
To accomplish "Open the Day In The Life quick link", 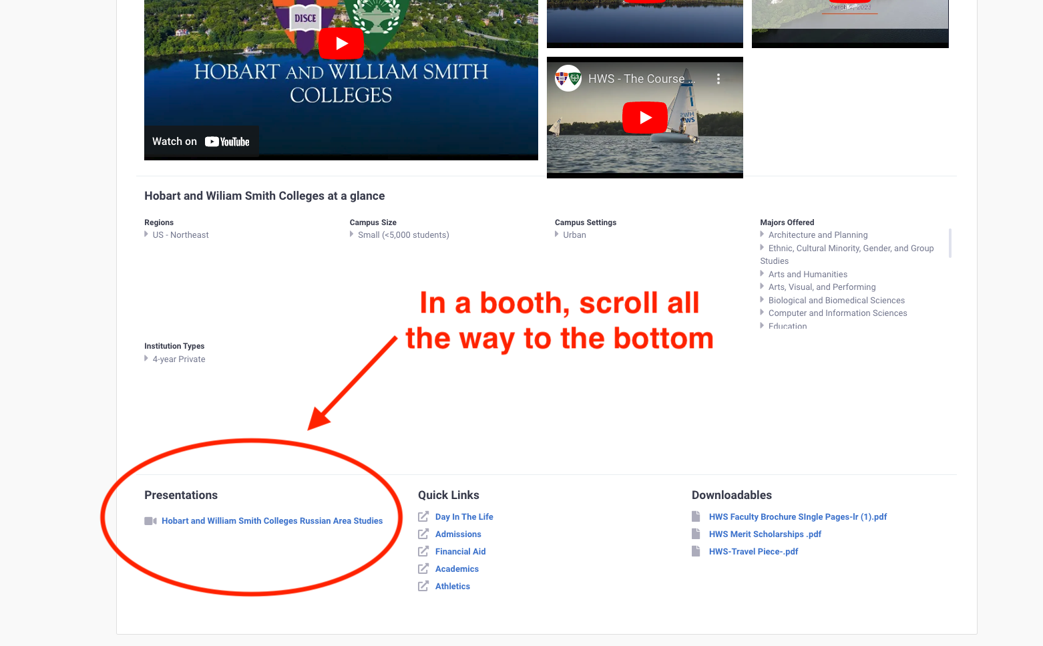I will [x=464, y=517].
